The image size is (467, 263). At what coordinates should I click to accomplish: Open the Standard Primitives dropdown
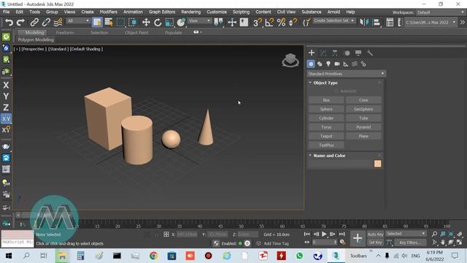[347, 74]
